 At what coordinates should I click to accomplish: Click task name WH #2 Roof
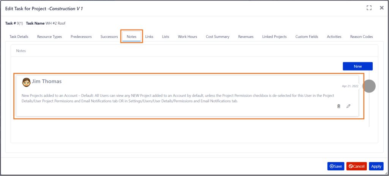[x=55, y=23]
